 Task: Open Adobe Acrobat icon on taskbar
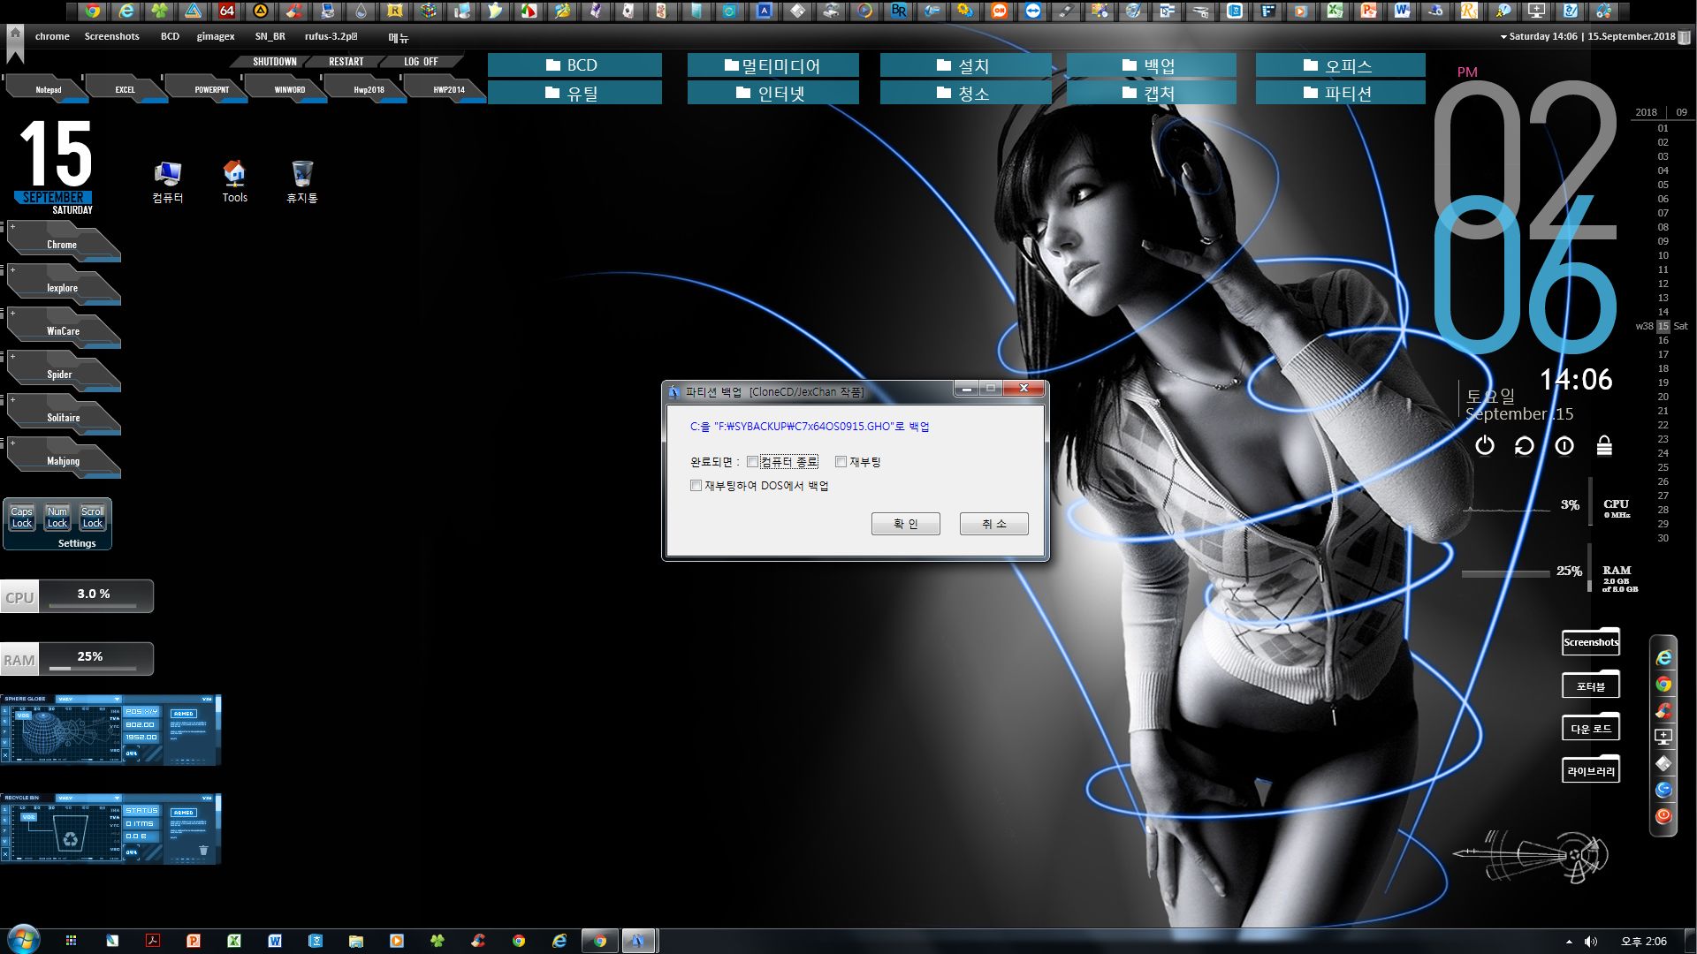click(152, 941)
